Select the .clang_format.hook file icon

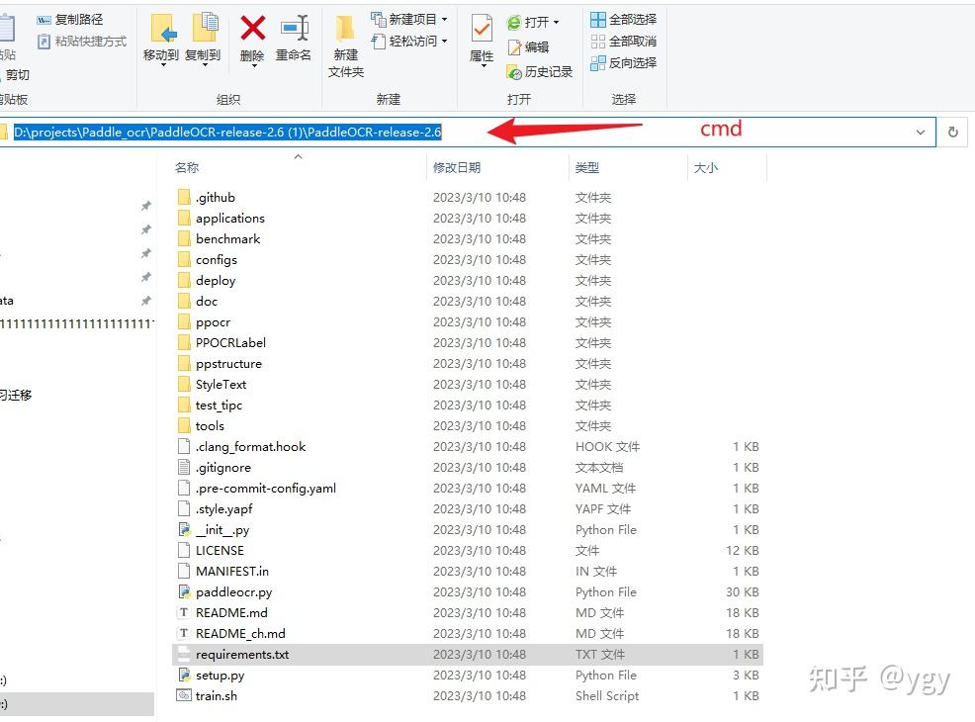pyautogui.click(x=184, y=446)
